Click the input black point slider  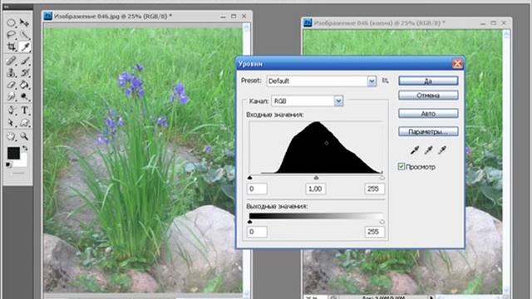(x=250, y=177)
